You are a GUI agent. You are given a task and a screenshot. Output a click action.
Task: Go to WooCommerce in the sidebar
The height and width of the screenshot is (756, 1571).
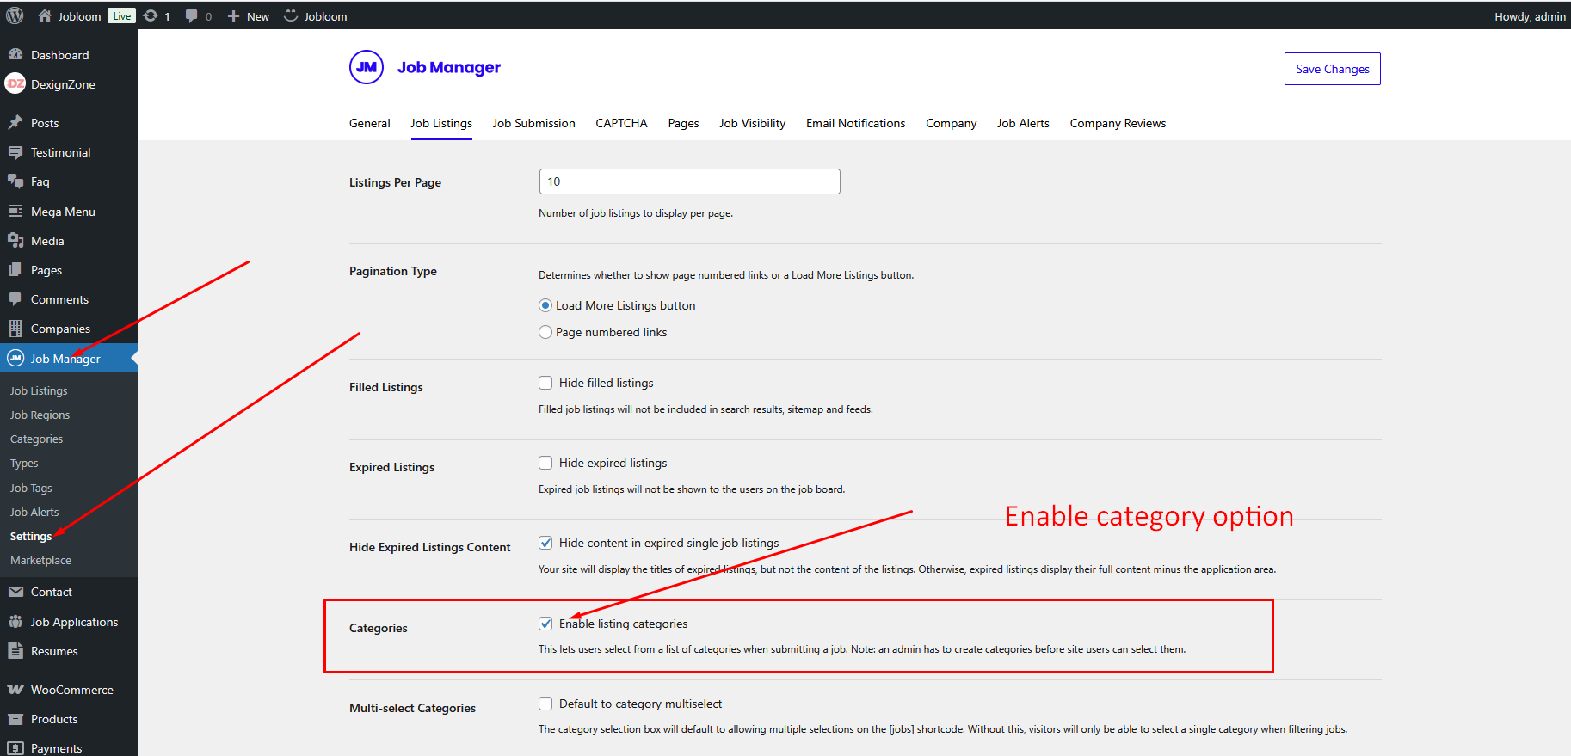pyautogui.click(x=71, y=690)
